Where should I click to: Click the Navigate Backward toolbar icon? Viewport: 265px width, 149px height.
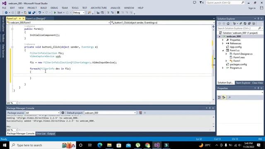(x=6, y=13)
